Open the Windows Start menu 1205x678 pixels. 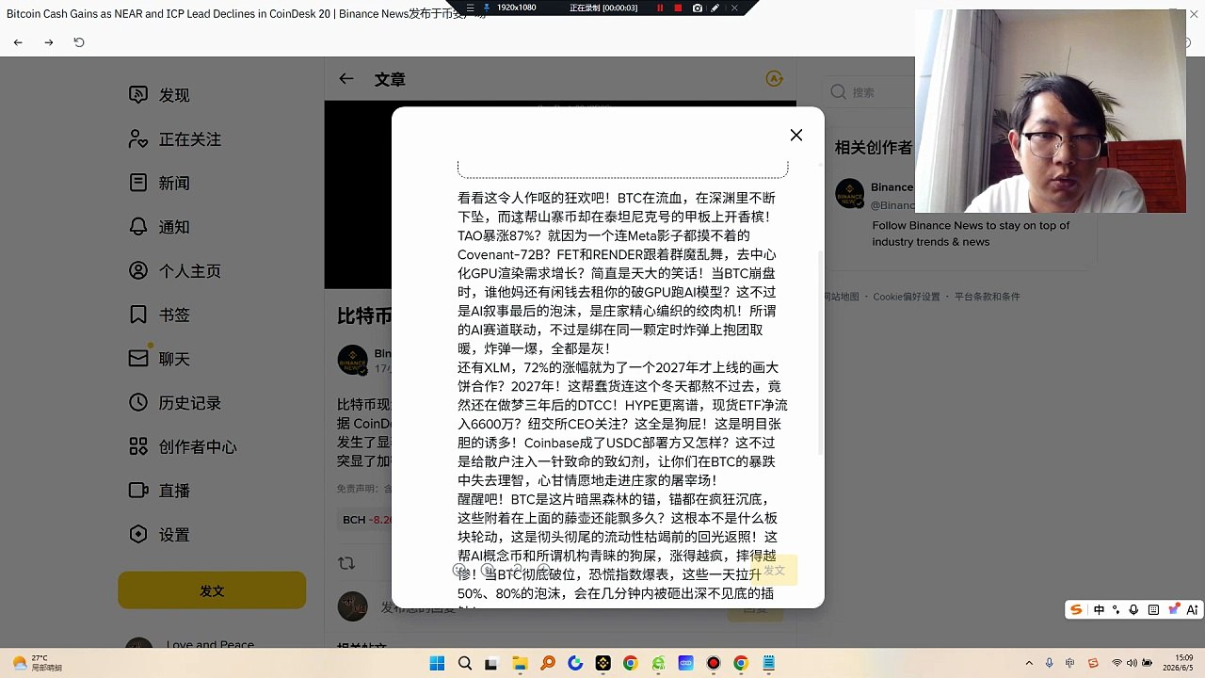point(437,663)
